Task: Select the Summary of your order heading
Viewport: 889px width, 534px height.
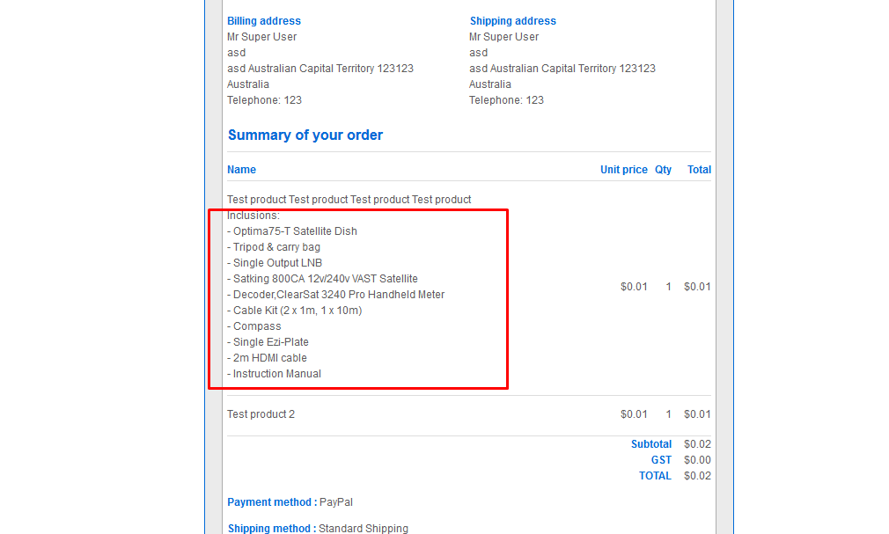Action: tap(305, 135)
